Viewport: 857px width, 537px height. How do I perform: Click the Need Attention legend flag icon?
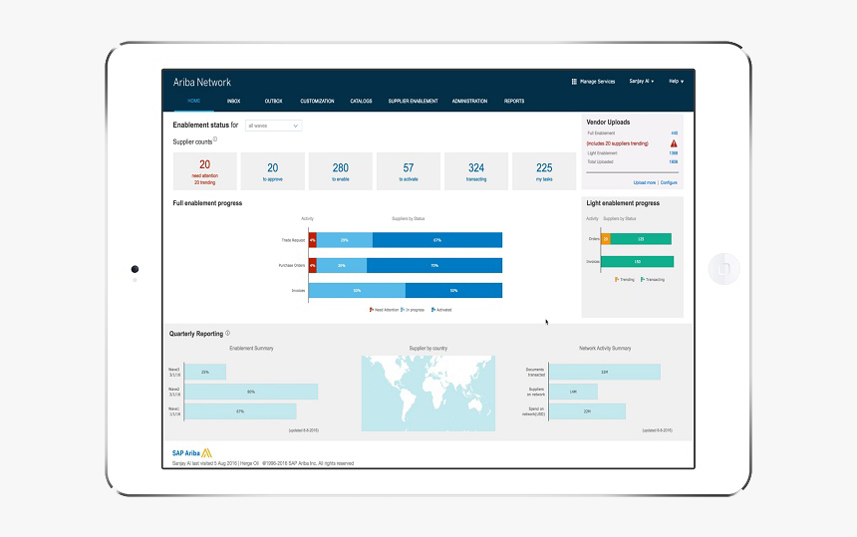pyautogui.click(x=371, y=310)
